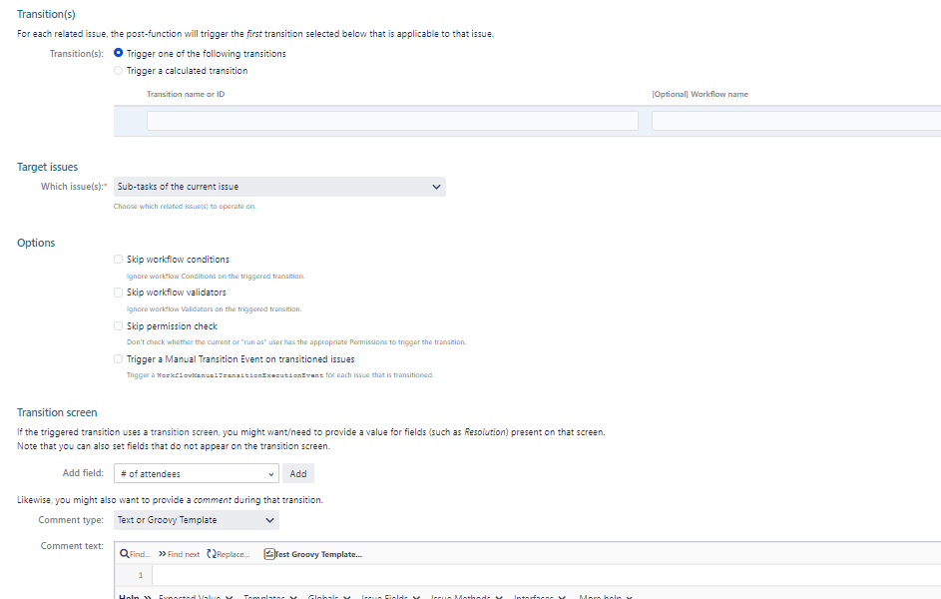Click the '[Optional] Workflow name' column header

[x=700, y=94]
